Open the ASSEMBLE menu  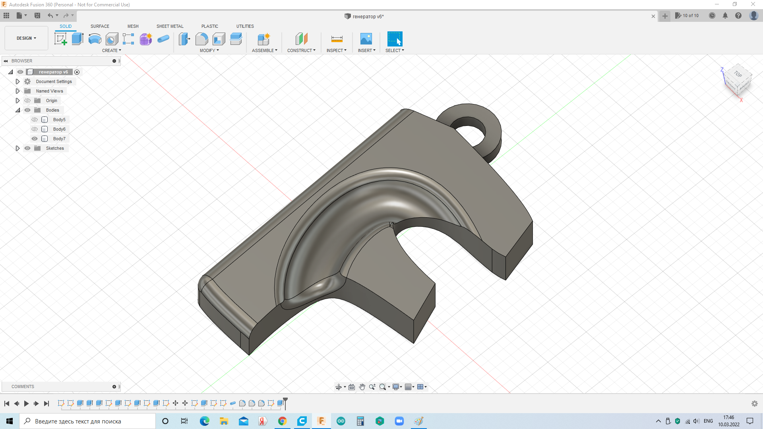[264, 50]
